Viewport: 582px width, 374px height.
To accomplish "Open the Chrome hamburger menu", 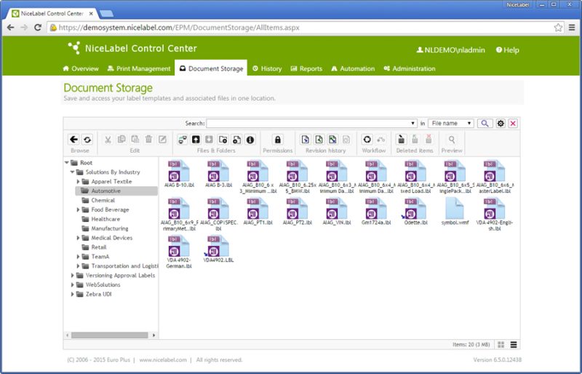I will point(572,28).
